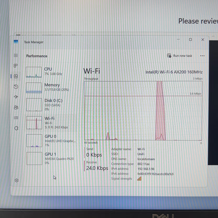Close the Task Manager window
Screen dimensions: 218x218
203,39
